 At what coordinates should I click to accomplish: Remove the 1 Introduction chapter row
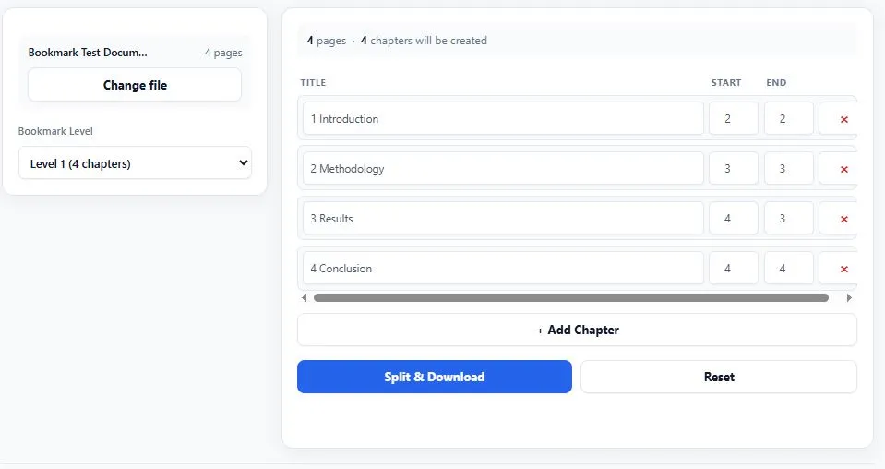[x=842, y=118]
